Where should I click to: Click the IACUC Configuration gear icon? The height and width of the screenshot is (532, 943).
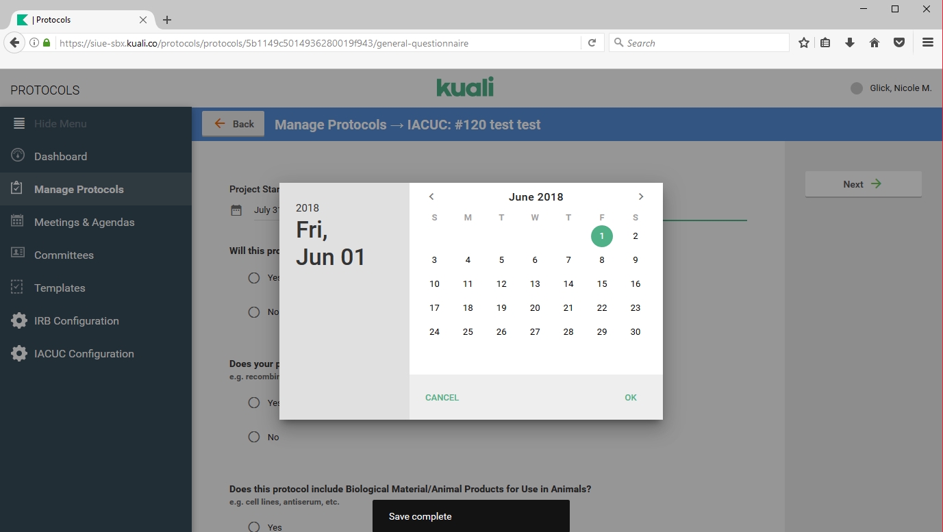pos(18,353)
